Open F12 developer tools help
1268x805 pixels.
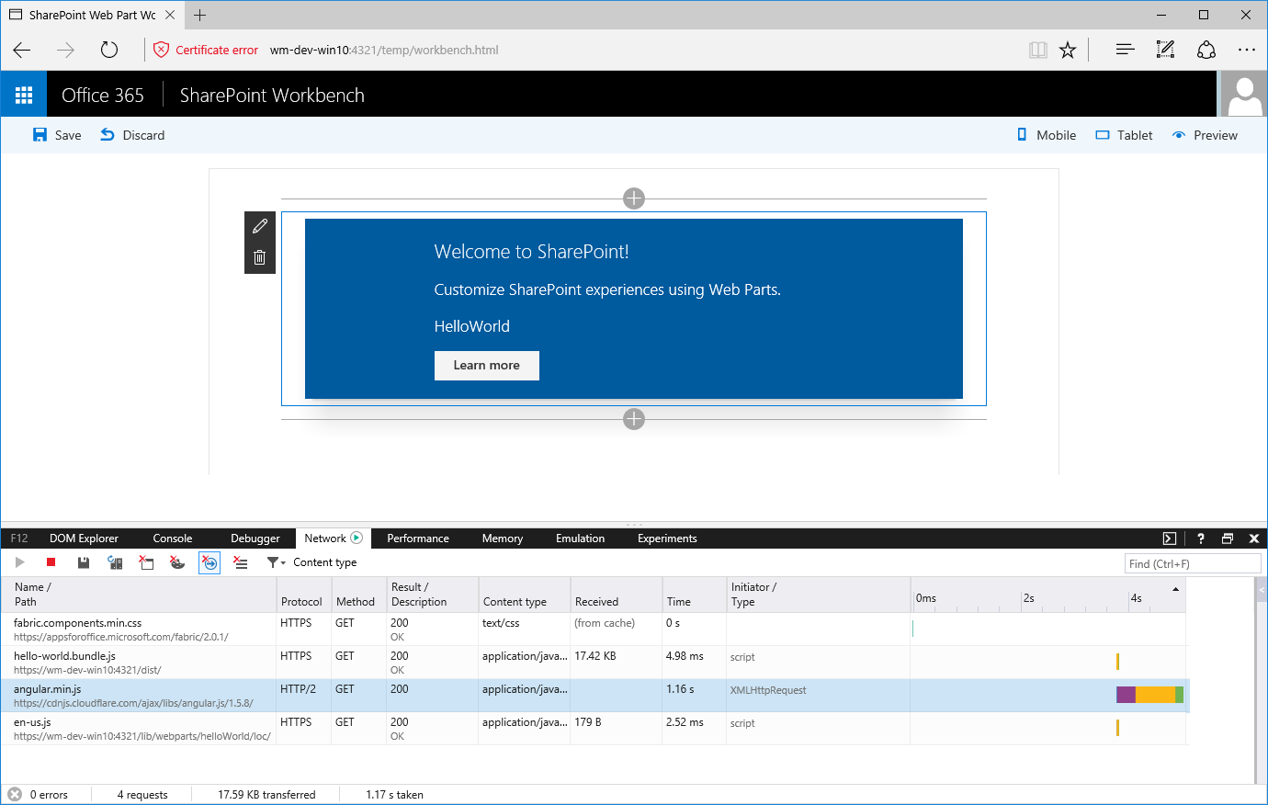coord(1201,539)
